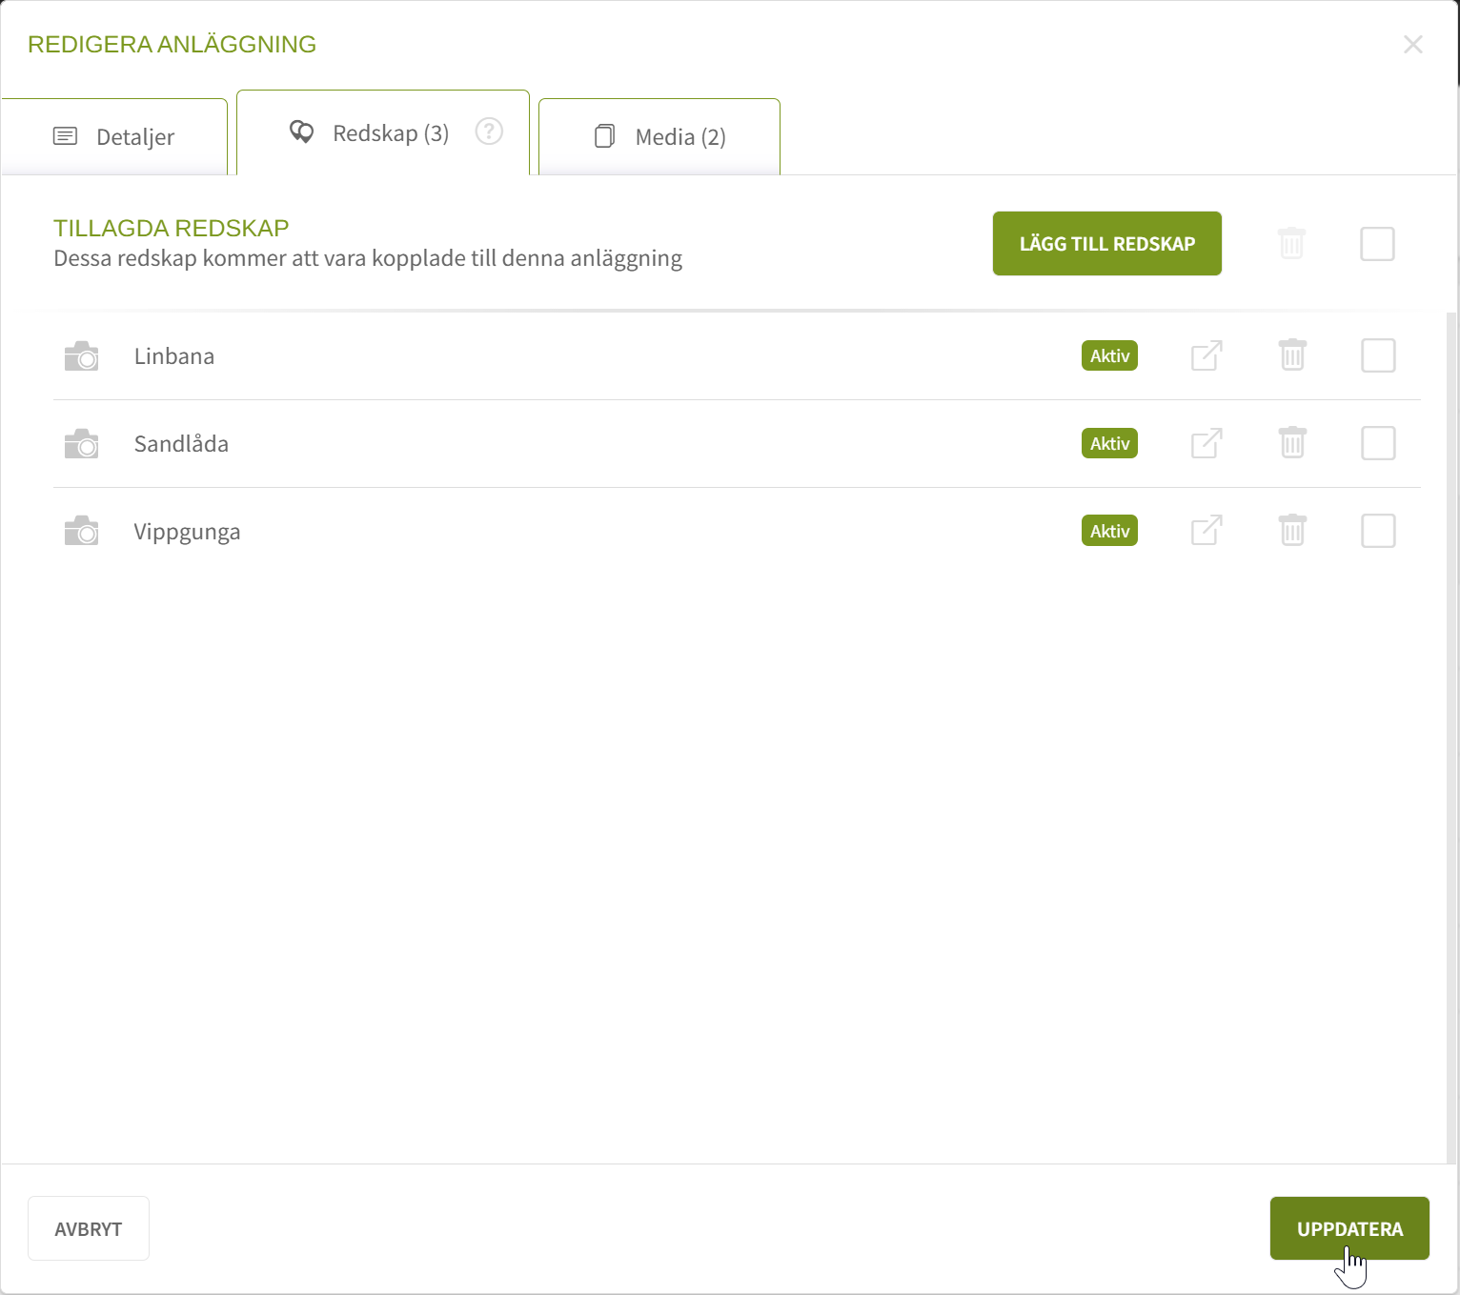Click the camera icon next to Linbana
This screenshot has height=1295, width=1460.
pos(81,356)
